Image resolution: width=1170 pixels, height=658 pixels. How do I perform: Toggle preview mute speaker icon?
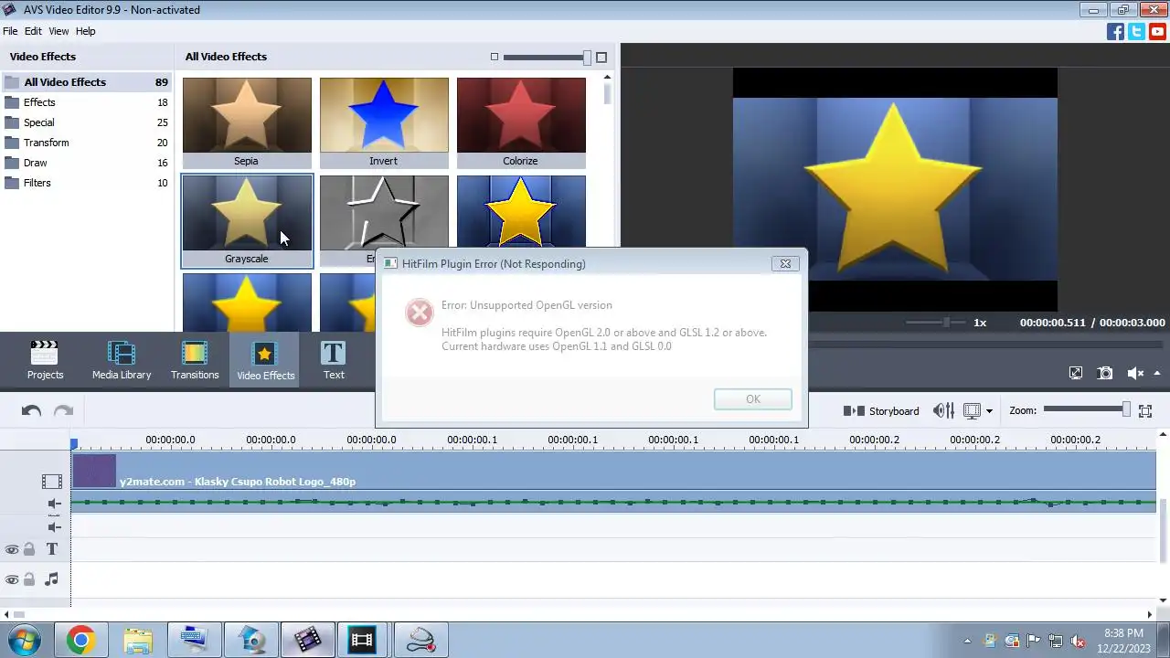tap(1135, 373)
